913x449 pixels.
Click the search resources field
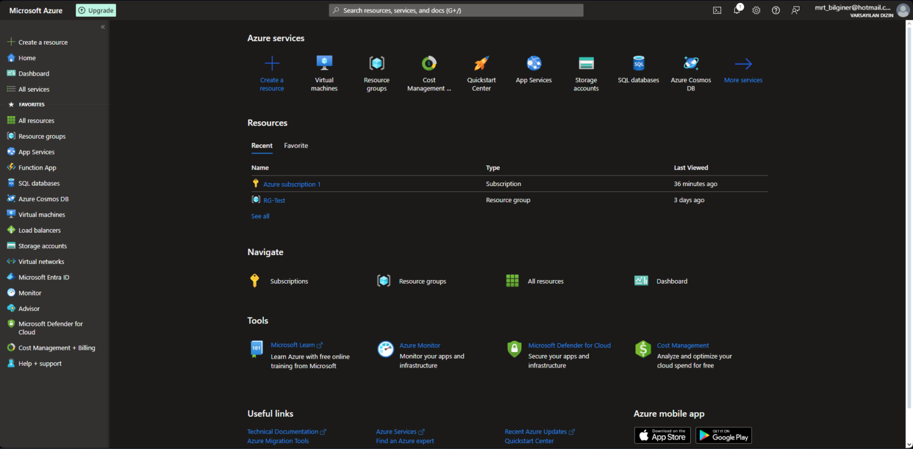coord(456,10)
